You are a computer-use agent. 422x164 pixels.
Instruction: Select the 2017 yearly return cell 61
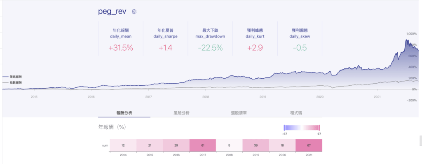tap(203, 145)
